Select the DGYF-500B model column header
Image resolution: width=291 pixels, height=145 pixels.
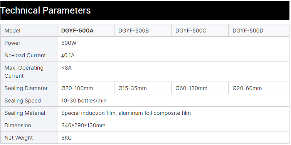point(143,31)
